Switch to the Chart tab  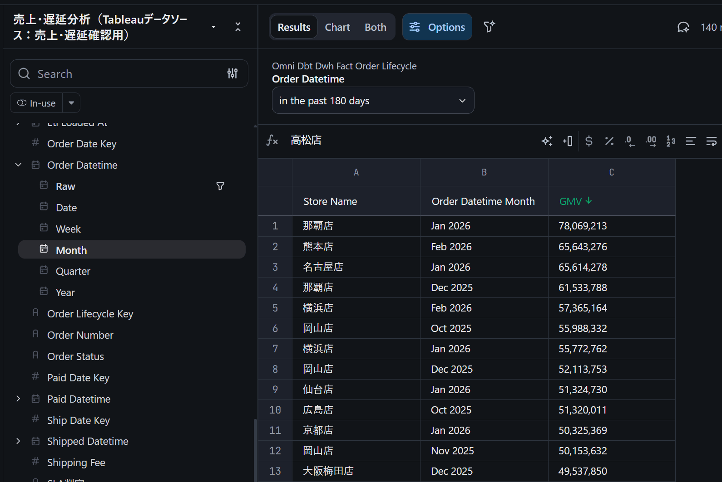pos(337,27)
